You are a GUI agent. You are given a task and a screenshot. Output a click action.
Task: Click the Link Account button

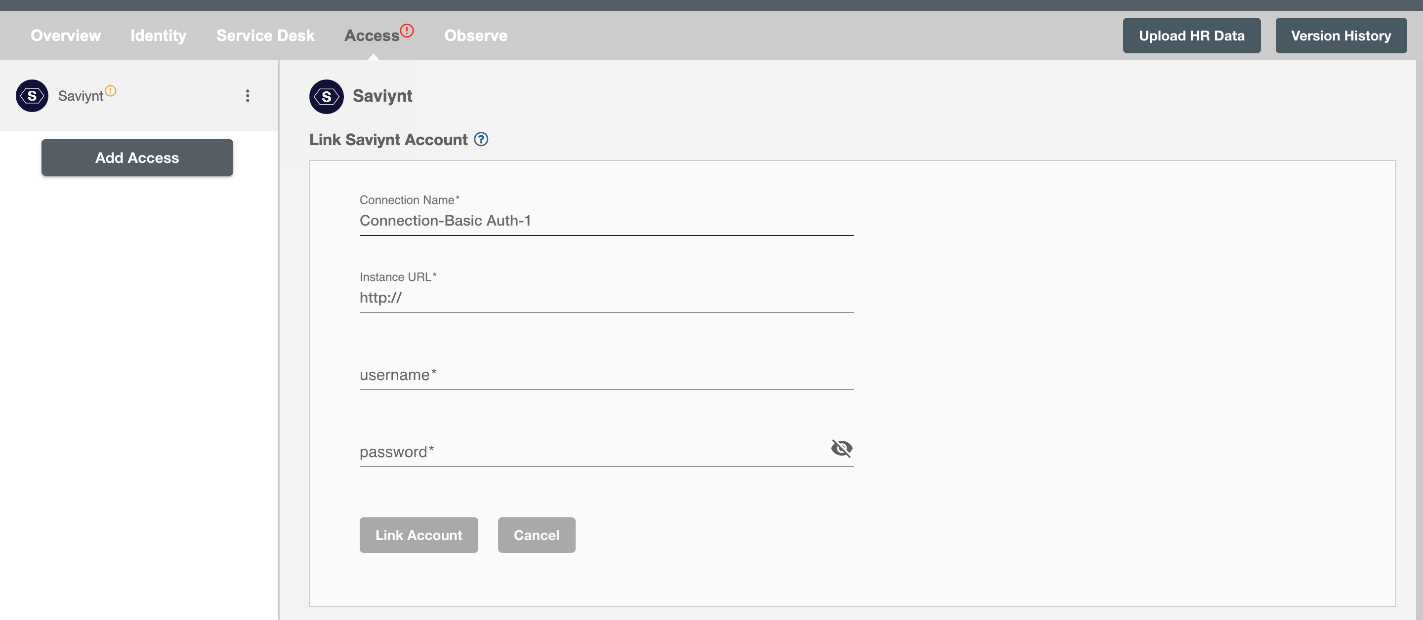tap(419, 535)
